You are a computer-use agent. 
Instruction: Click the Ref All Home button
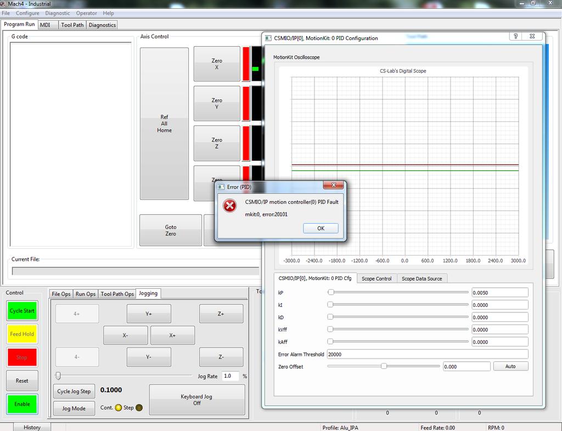click(x=164, y=124)
